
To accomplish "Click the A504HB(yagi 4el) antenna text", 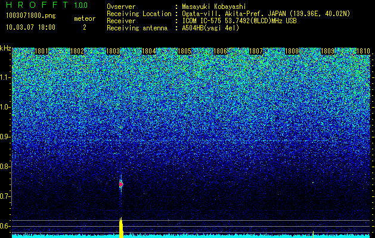I will click(x=210, y=28).
